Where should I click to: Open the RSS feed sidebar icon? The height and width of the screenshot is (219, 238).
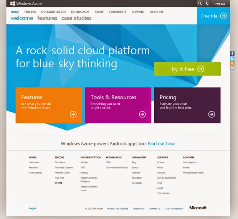click(x=232, y=63)
